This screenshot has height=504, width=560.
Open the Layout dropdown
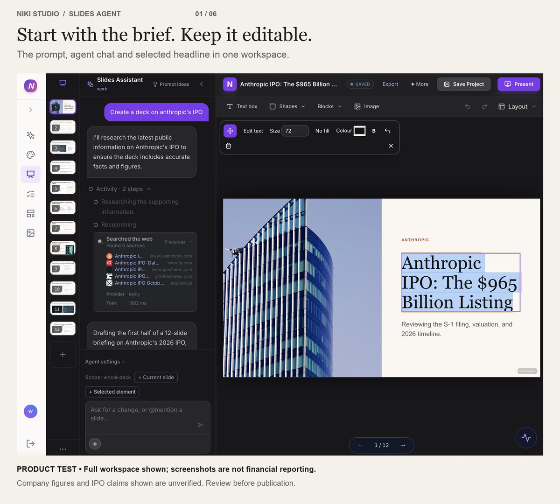[x=517, y=106]
